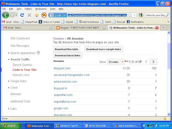The width and height of the screenshot is (172, 129).
Task: Go to the next page of domains
Action: pos(153,62)
